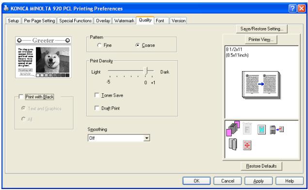The image size is (308, 190).
Task: Click the Greeter sample preview image
Action: 43,57
